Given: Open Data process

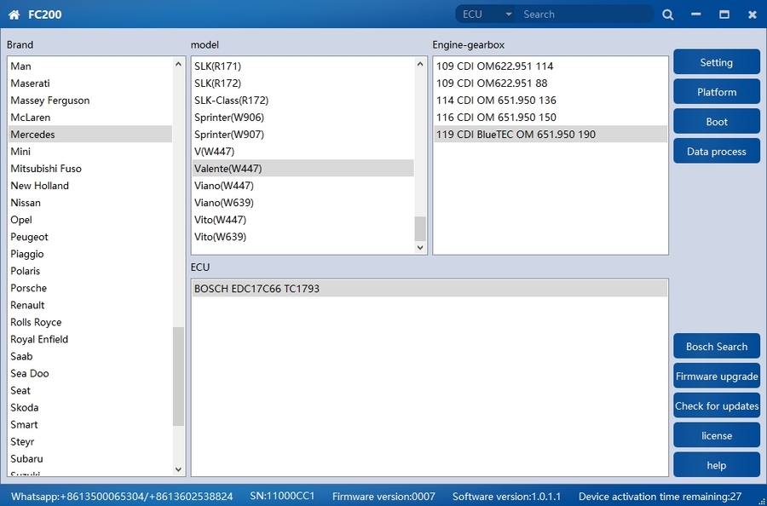Looking at the screenshot, I should pos(716,152).
